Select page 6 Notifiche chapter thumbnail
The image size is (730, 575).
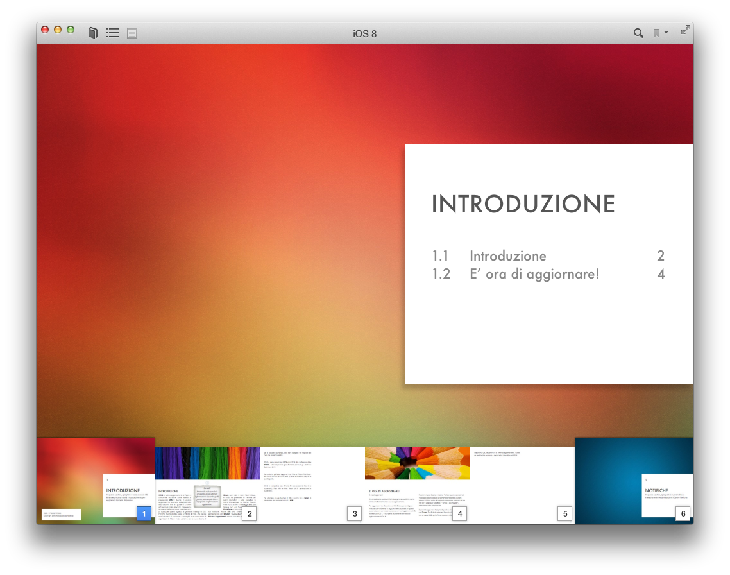point(634,481)
